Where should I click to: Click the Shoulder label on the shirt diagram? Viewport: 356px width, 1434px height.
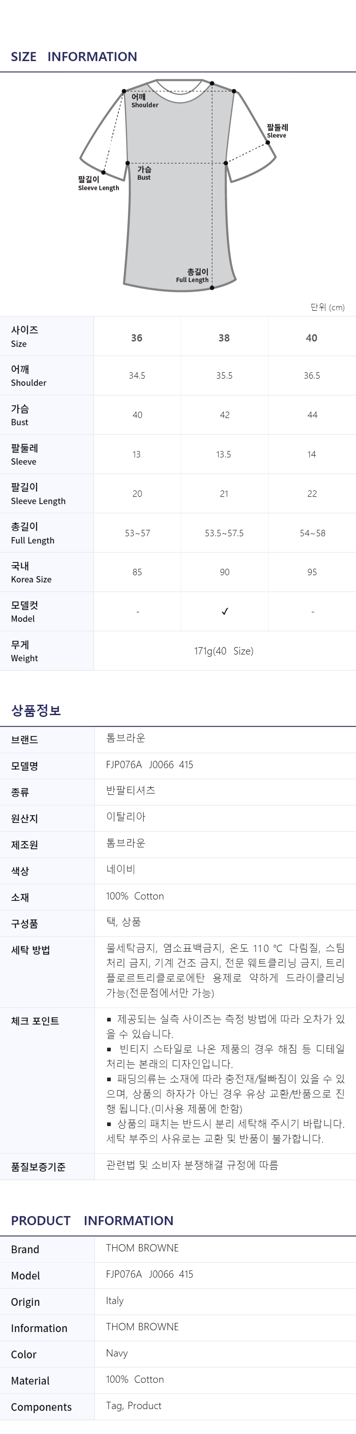point(145,101)
